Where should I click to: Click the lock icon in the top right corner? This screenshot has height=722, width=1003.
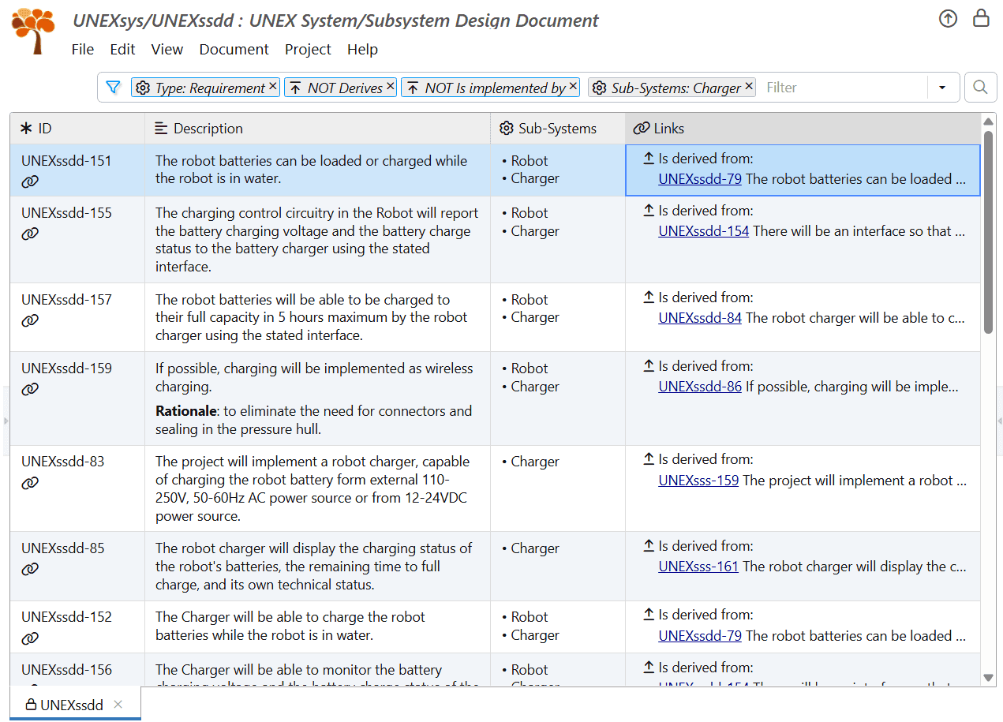click(981, 17)
